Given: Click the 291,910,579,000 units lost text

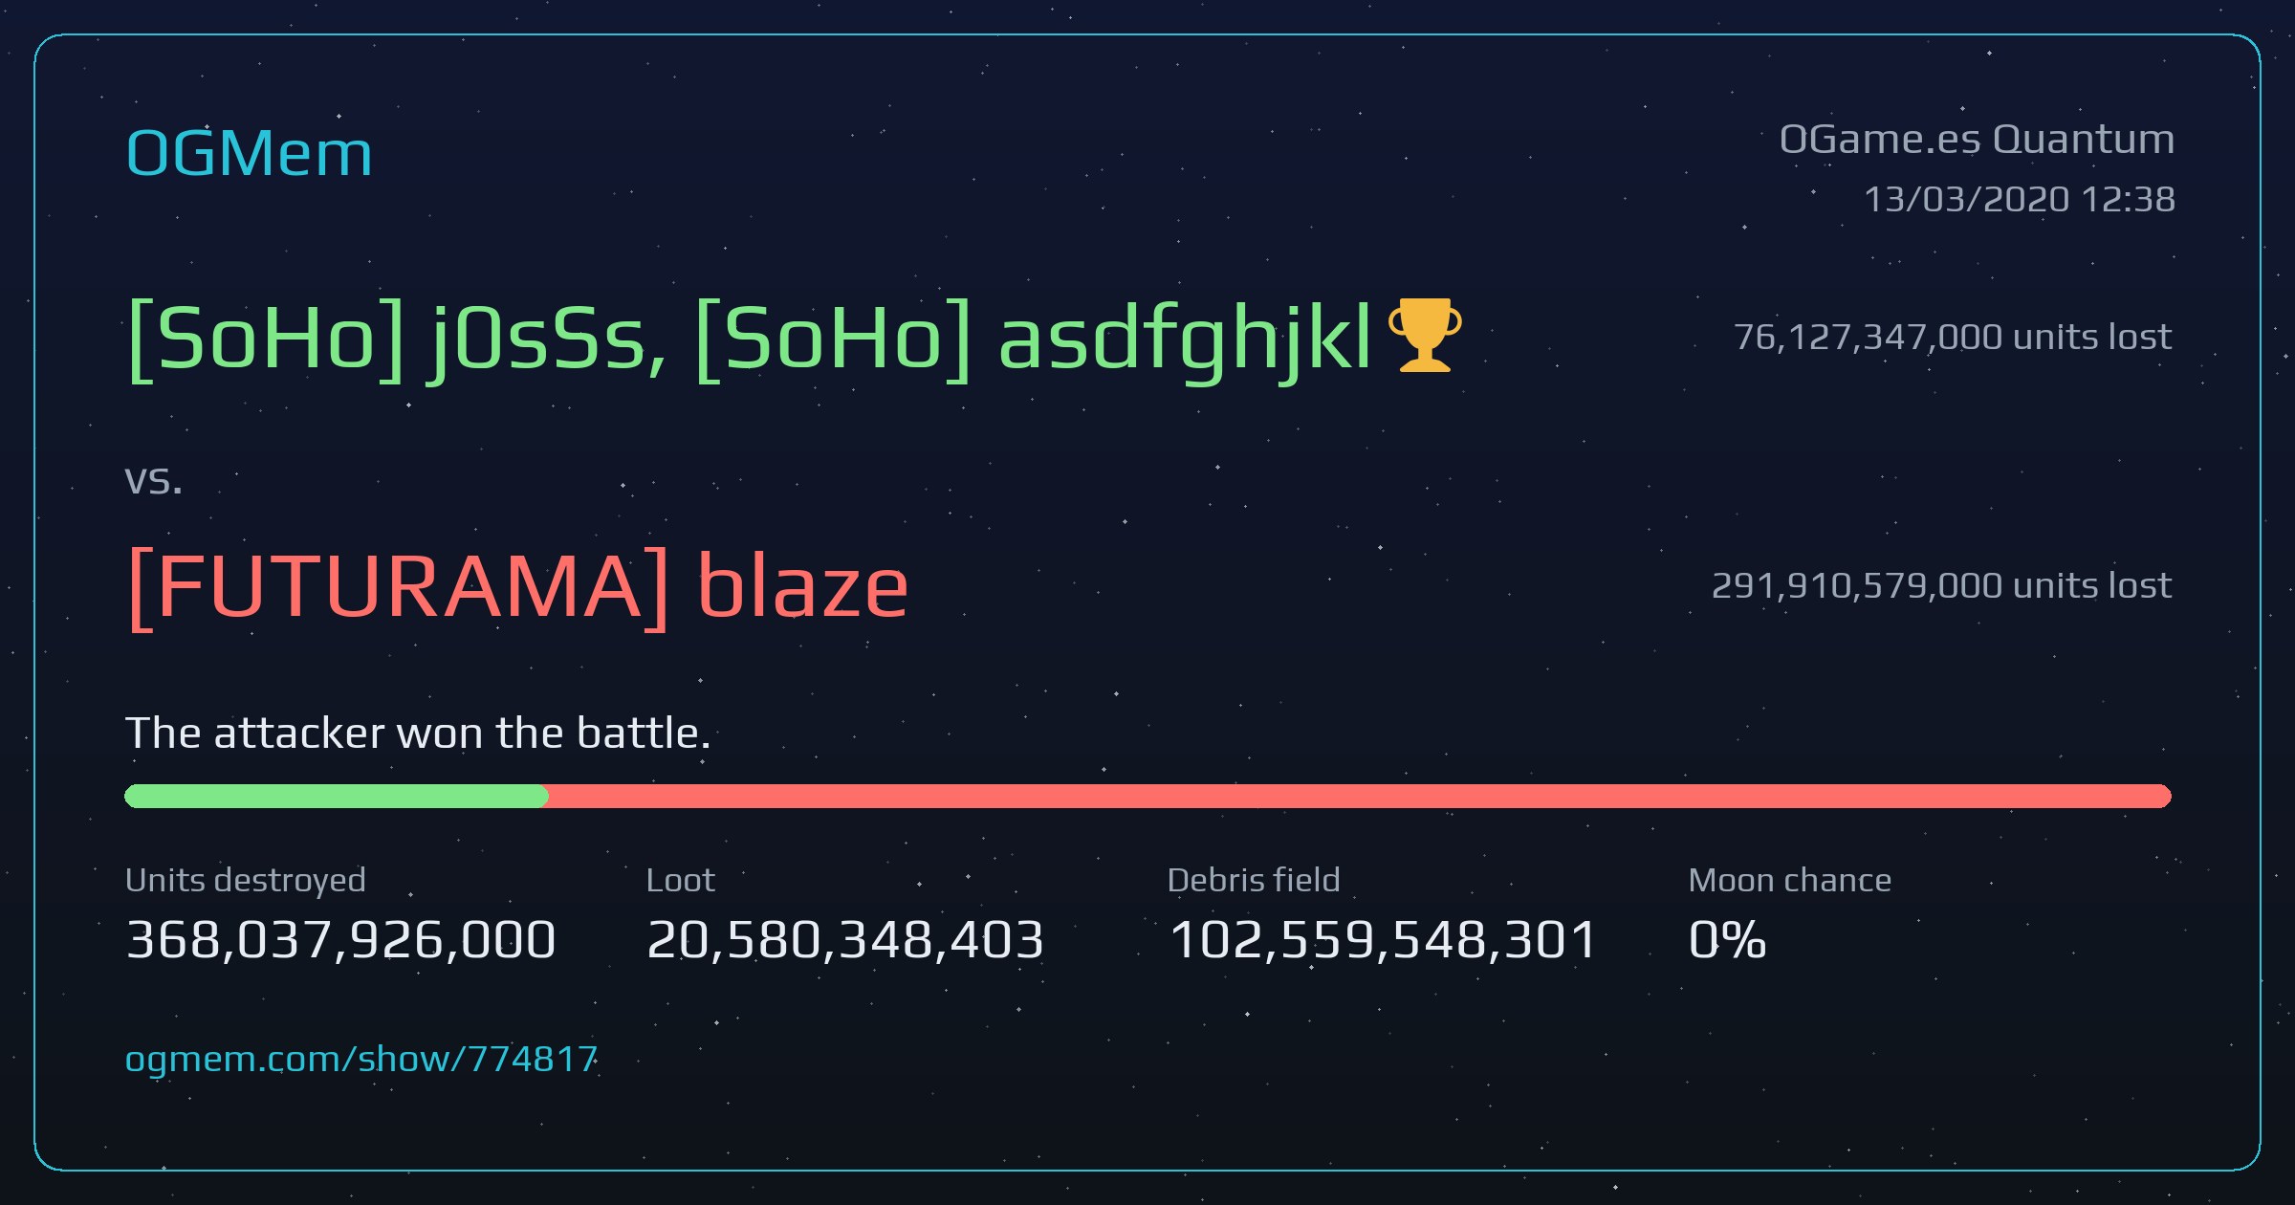Looking at the screenshot, I should point(1941,585).
